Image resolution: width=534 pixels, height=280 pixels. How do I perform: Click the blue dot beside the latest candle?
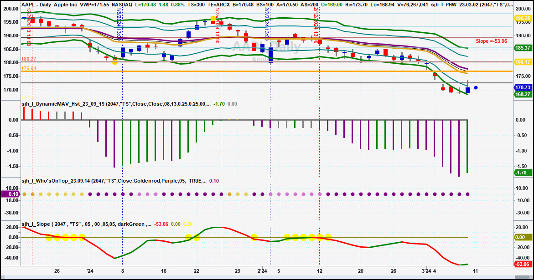point(476,88)
